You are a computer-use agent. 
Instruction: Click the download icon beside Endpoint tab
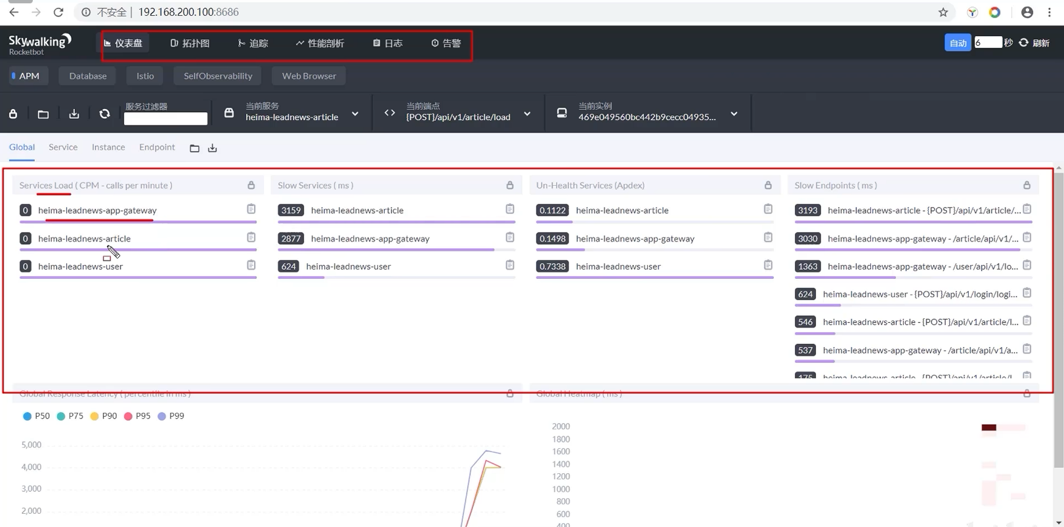click(x=212, y=148)
